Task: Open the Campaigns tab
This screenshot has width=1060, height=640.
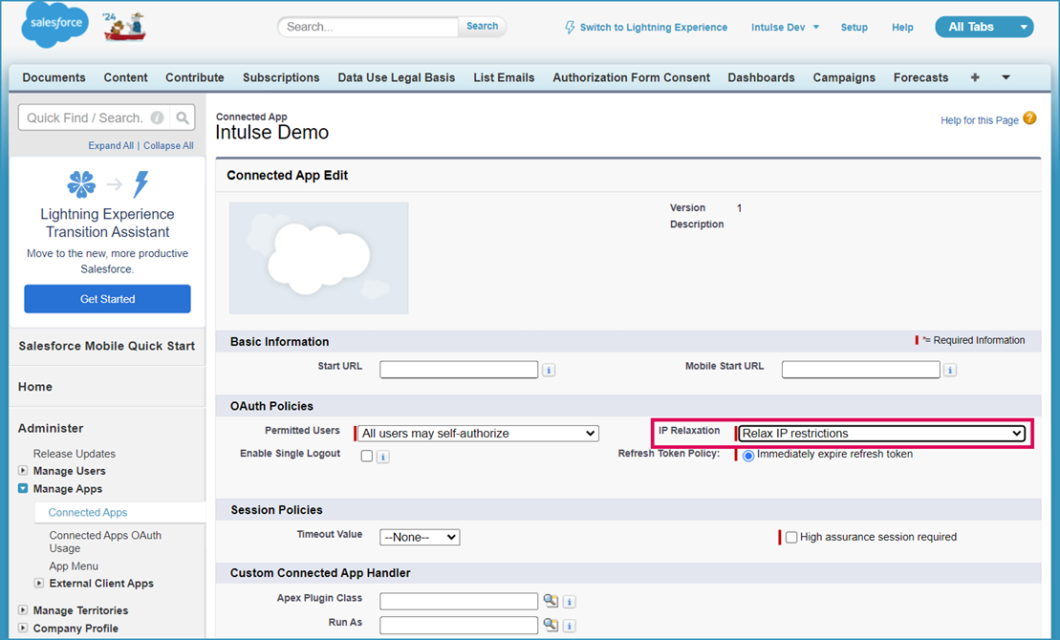Action: tap(844, 77)
